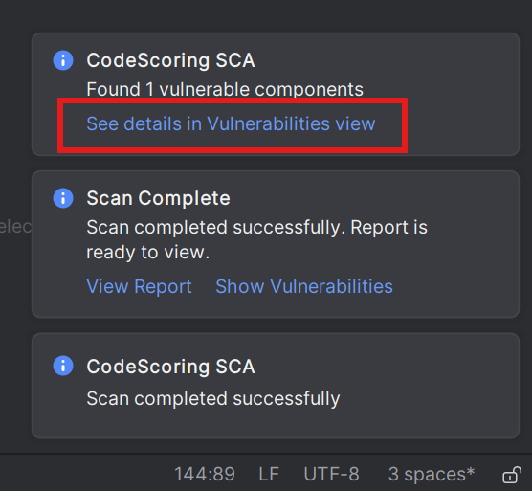The width and height of the screenshot is (532, 491).
Task: Click the Scan Complete notification title
Action: (x=159, y=198)
